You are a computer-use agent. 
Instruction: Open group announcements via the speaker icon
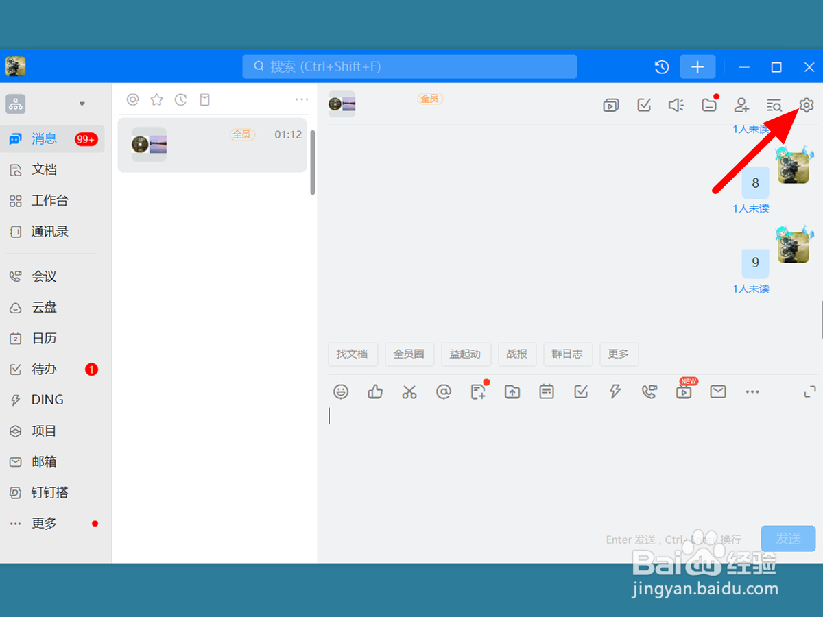coord(676,106)
